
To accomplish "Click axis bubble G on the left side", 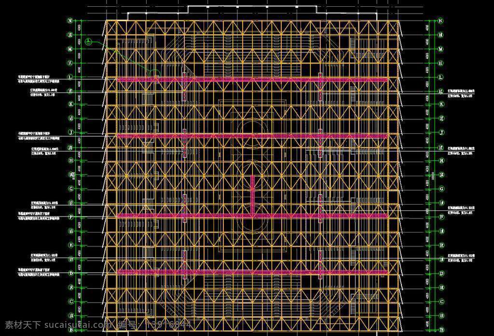I will (x=71, y=188).
